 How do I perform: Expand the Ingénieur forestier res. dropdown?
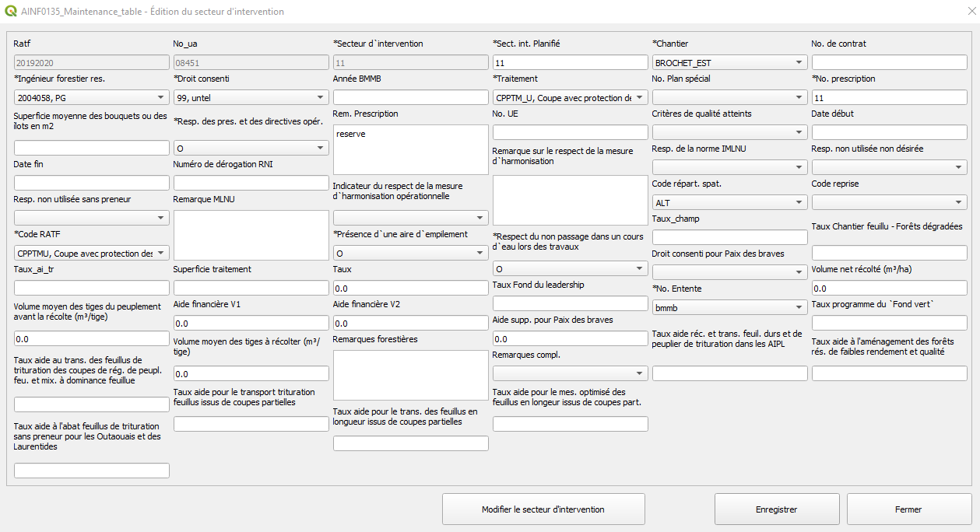coord(92,97)
